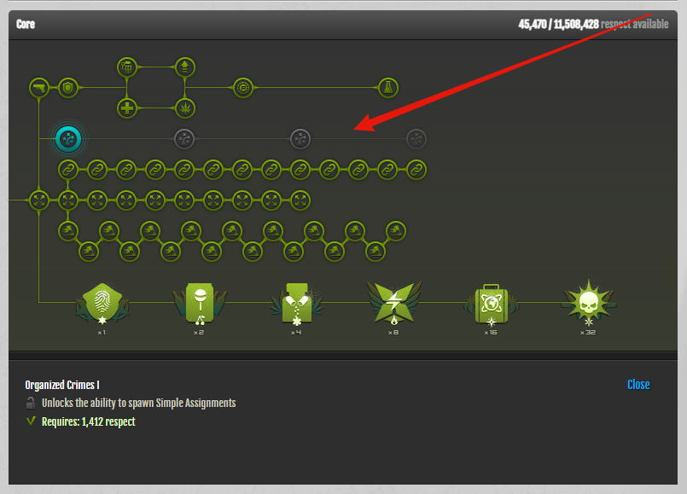
Task: Select the green medical cross node
Action: (x=127, y=108)
